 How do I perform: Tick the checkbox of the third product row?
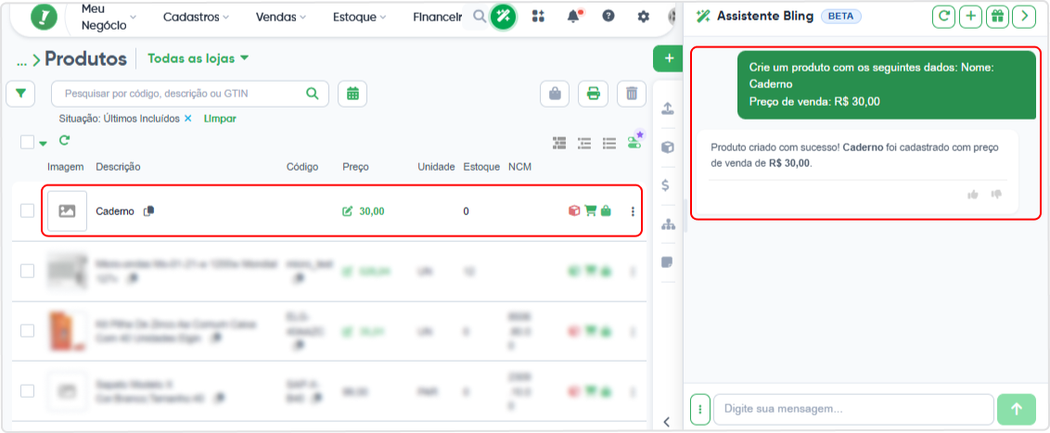(x=28, y=331)
